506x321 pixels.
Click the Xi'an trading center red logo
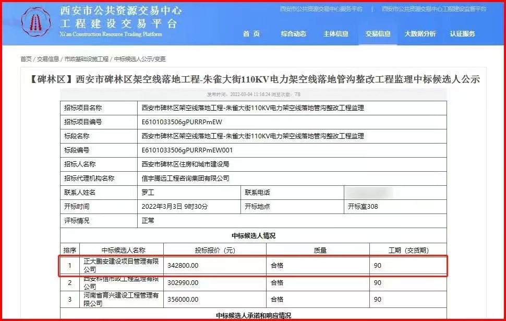(36, 22)
